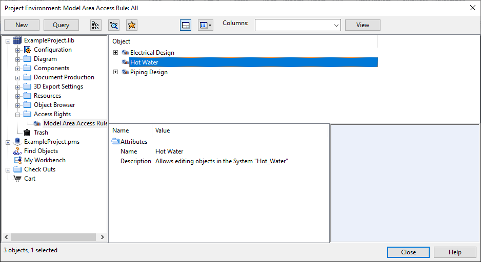Click the New button
Image resolution: width=481 pixels, height=262 pixels.
pyautogui.click(x=22, y=25)
